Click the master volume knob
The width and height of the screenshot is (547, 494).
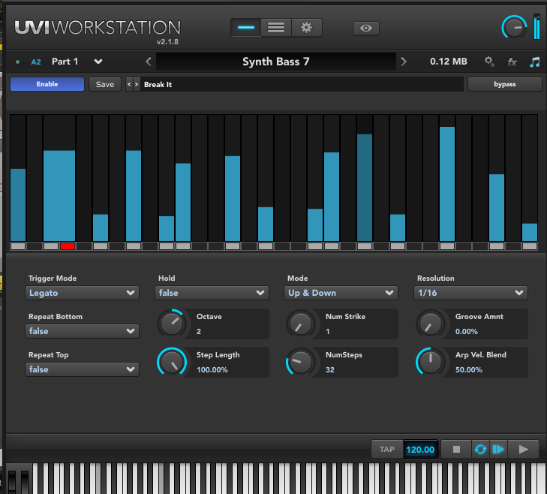[x=514, y=28]
